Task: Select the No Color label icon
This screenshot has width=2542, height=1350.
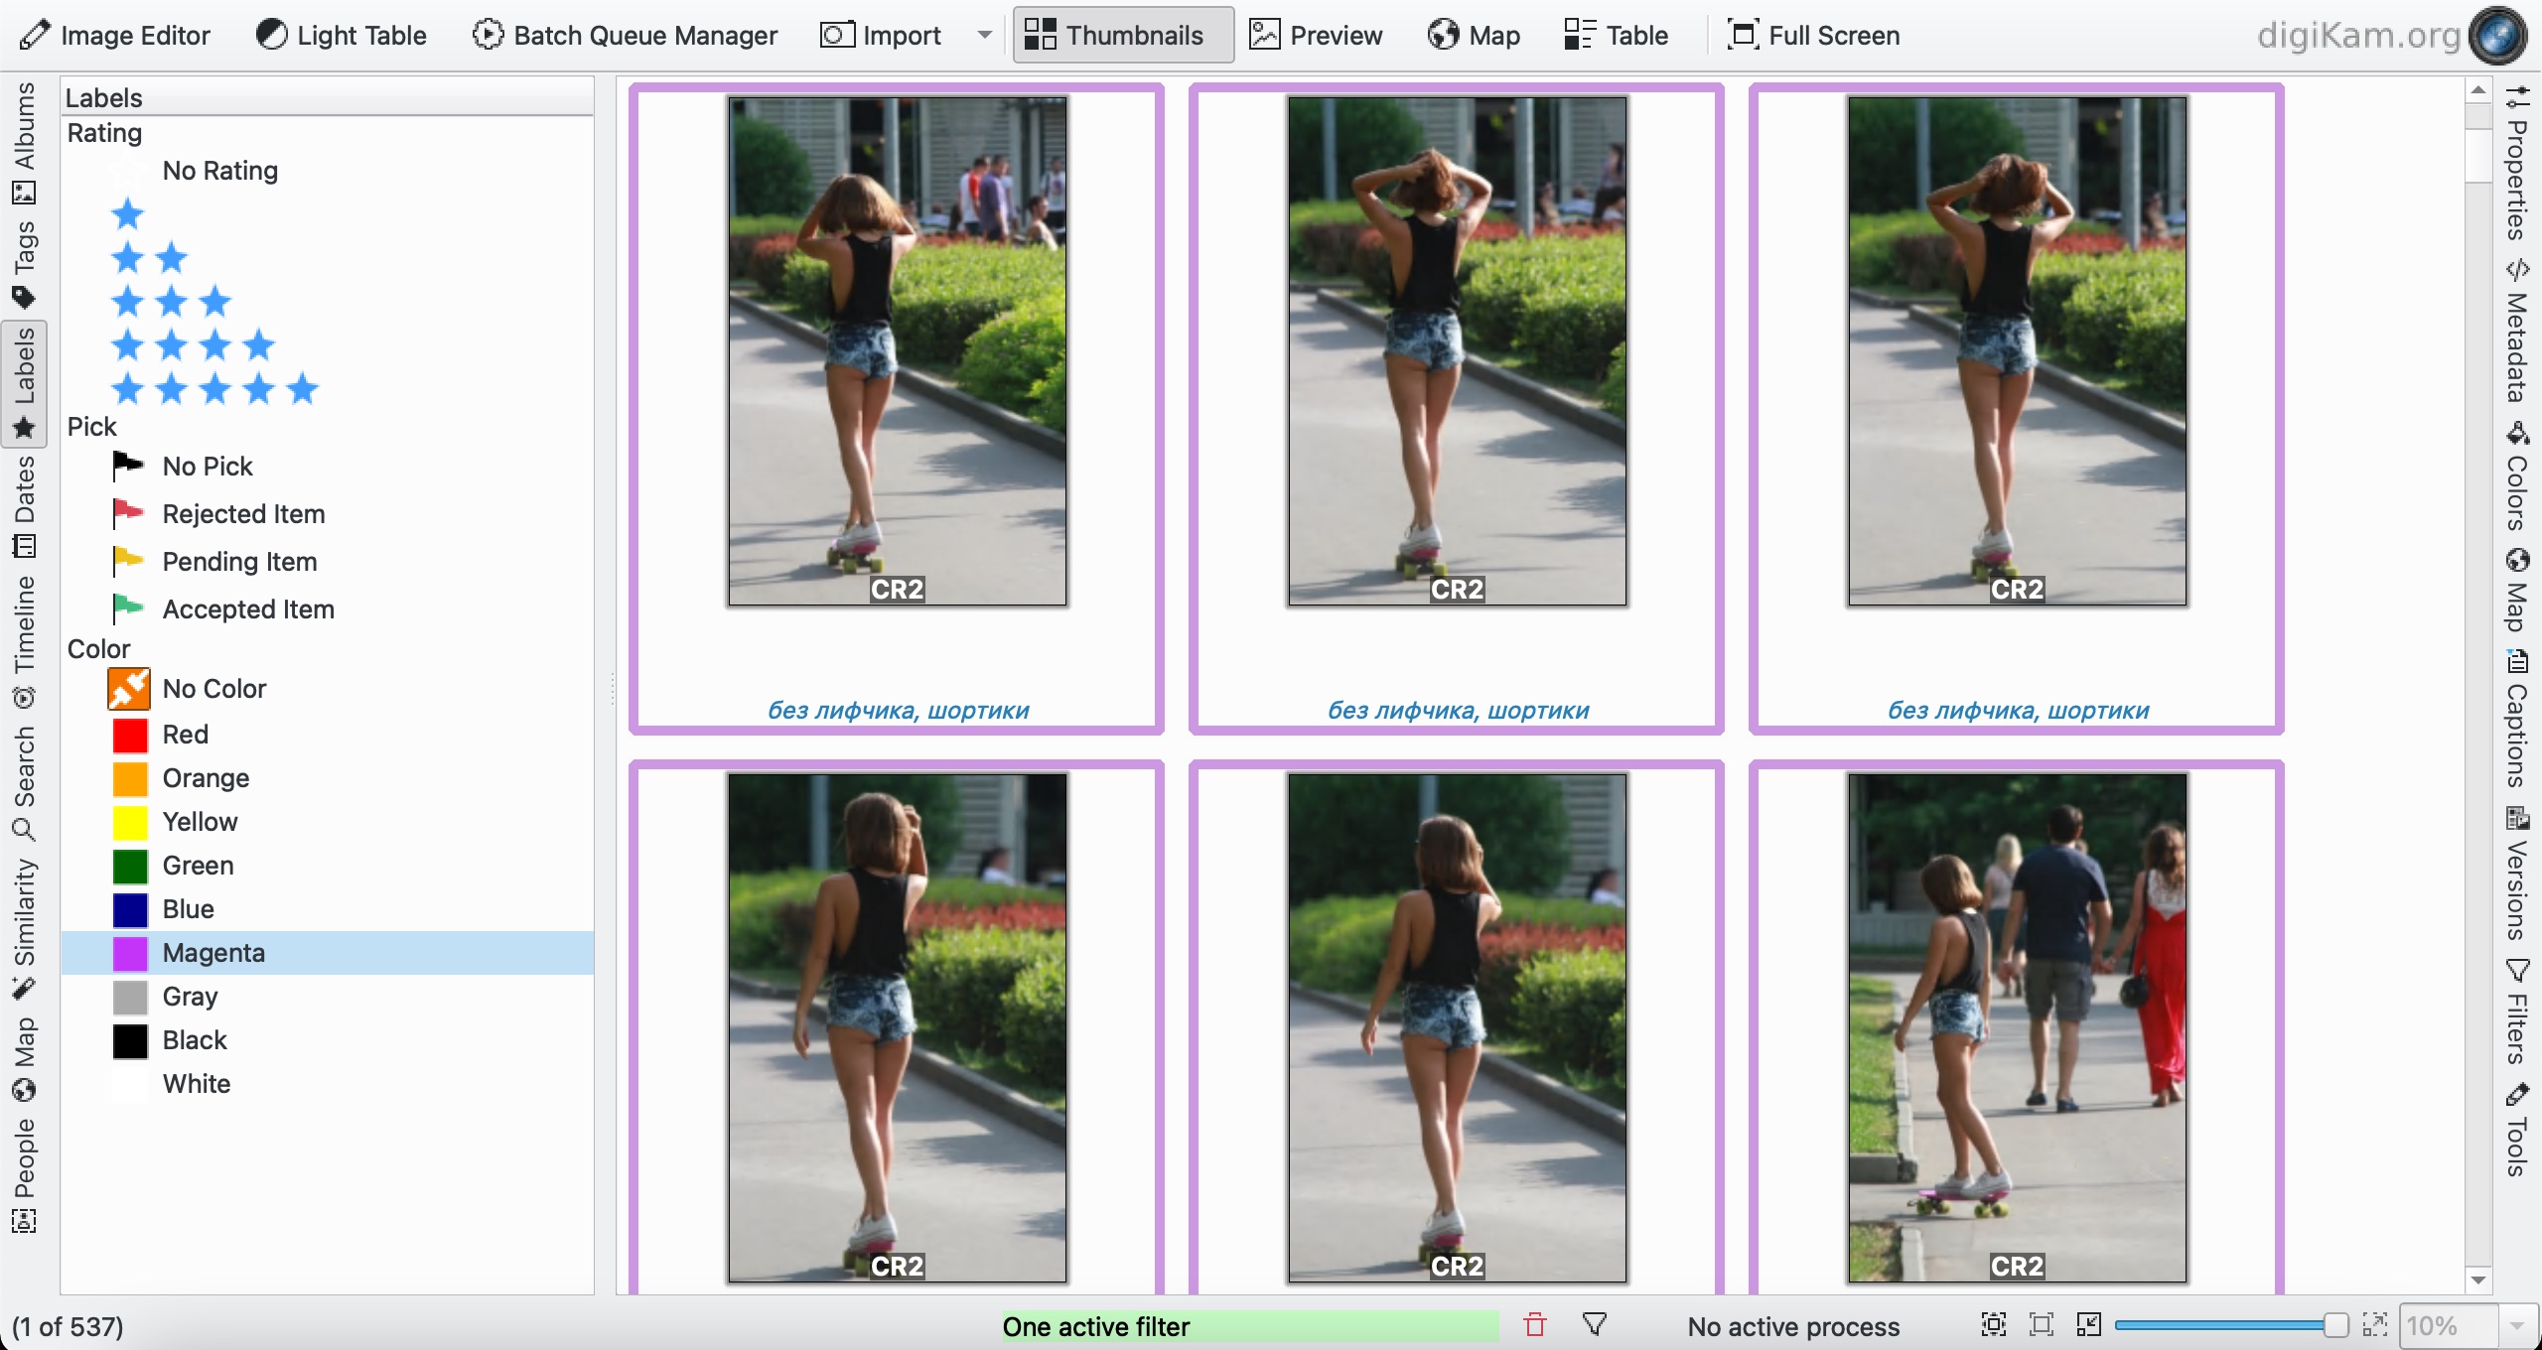Action: 129,689
